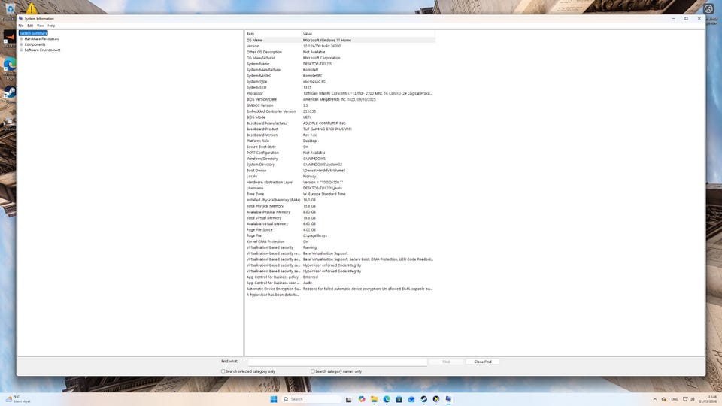Click the Find button
The image size is (722, 406).
pyautogui.click(x=446, y=362)
